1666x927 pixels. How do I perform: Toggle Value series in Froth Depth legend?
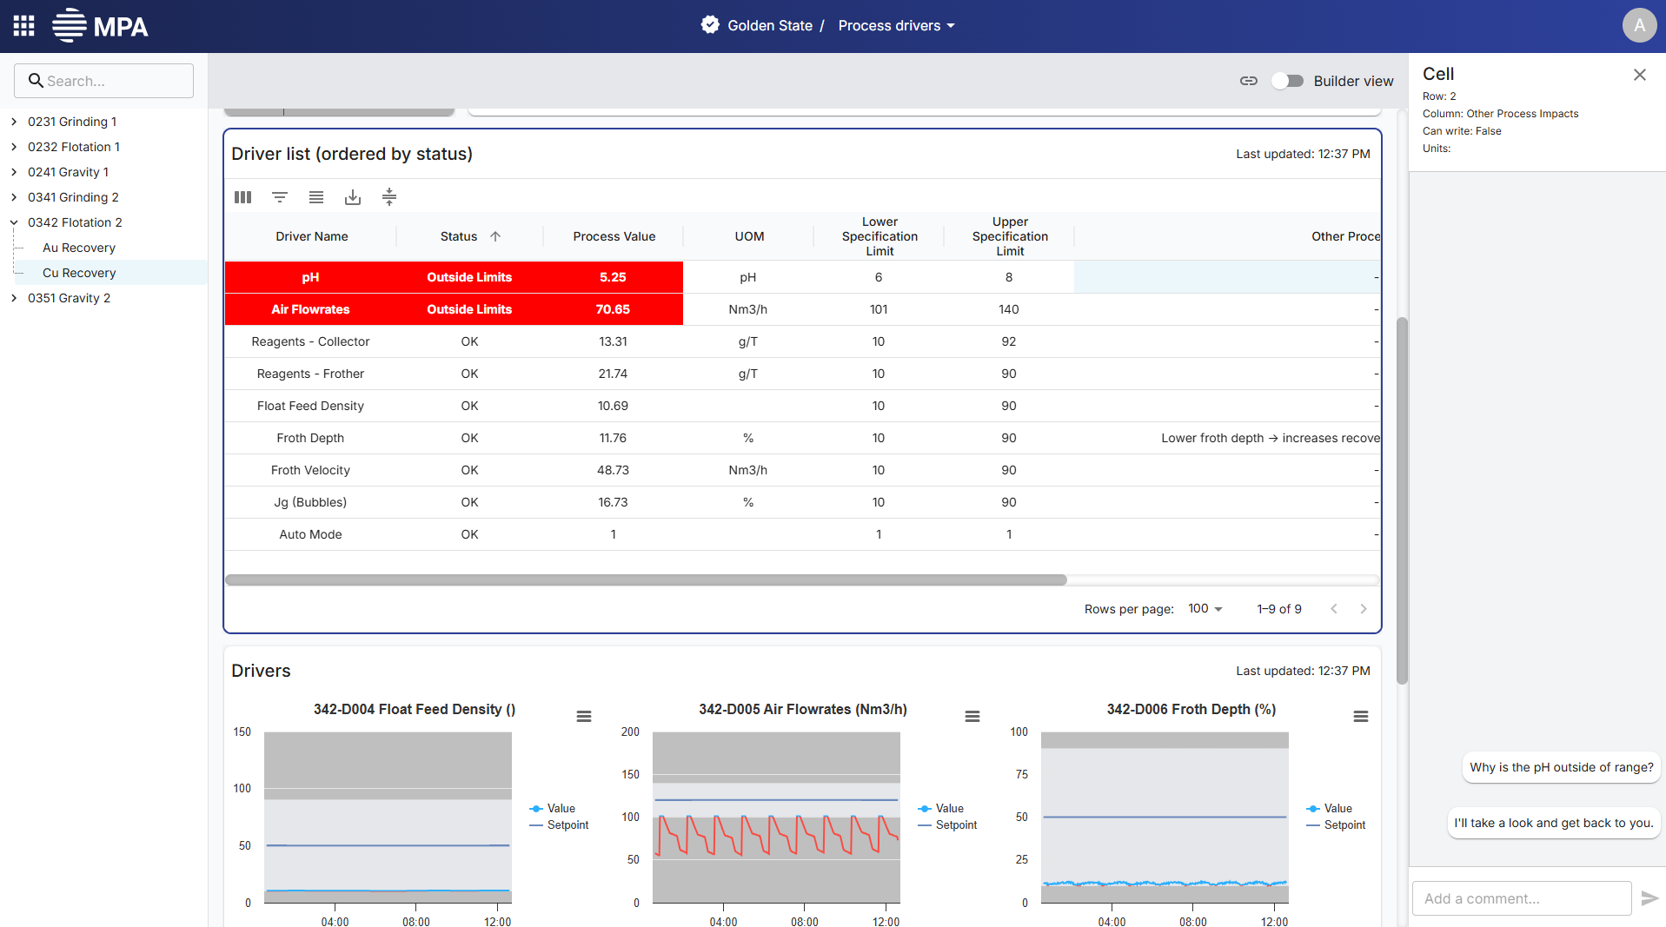[1330, 808]
